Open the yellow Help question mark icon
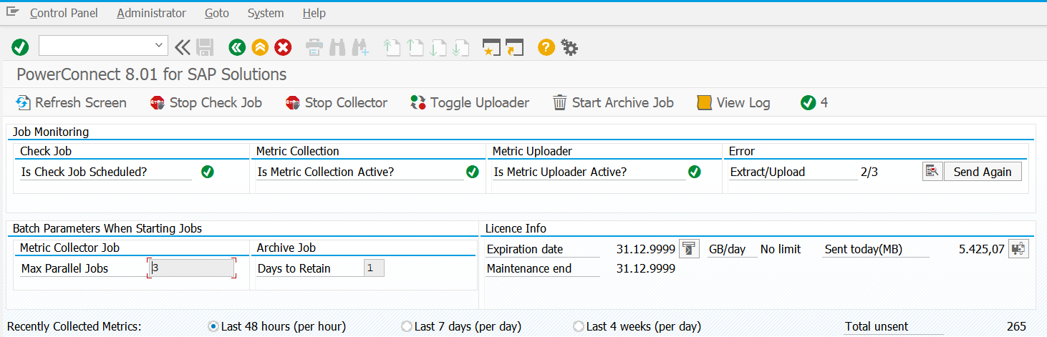This screenshot has width=1047, height=337. 546,48
